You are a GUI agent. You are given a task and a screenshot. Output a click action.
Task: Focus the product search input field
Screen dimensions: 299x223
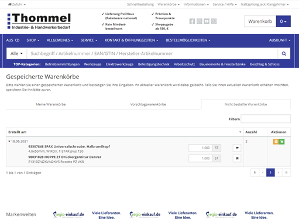tap(152, 53)
